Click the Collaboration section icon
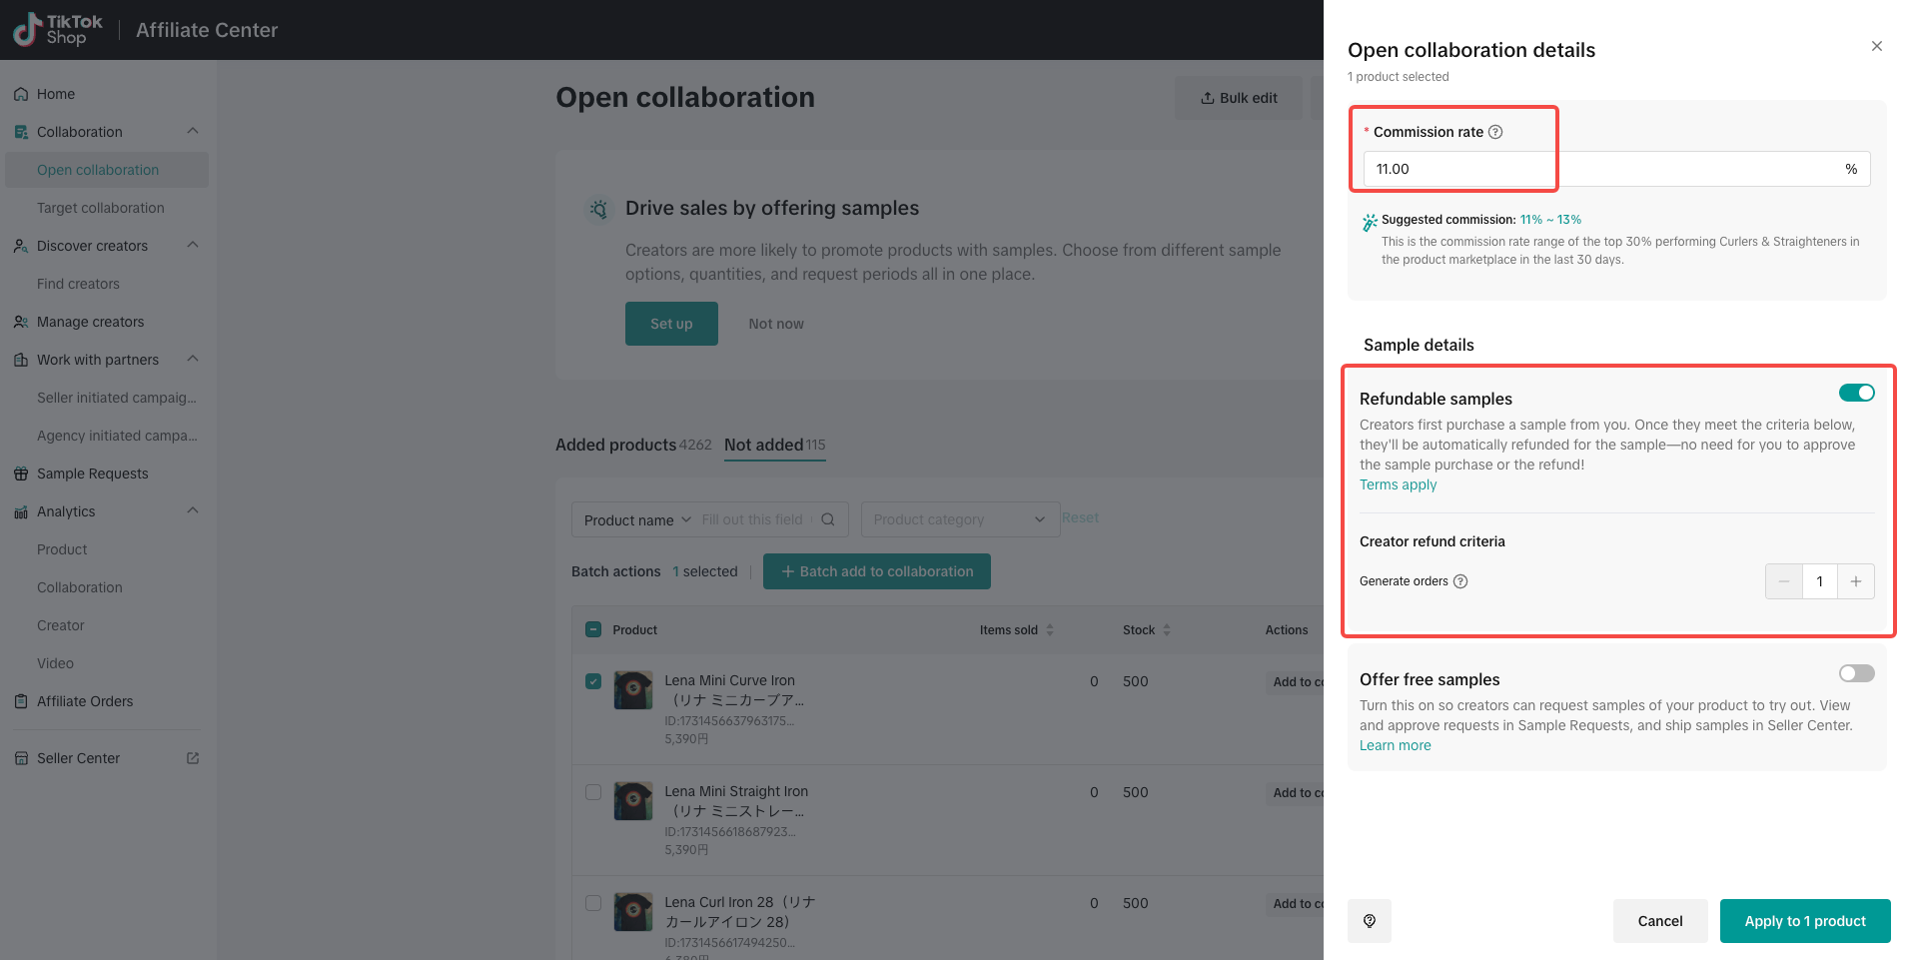1911x960 pixels. pos(21,132)
